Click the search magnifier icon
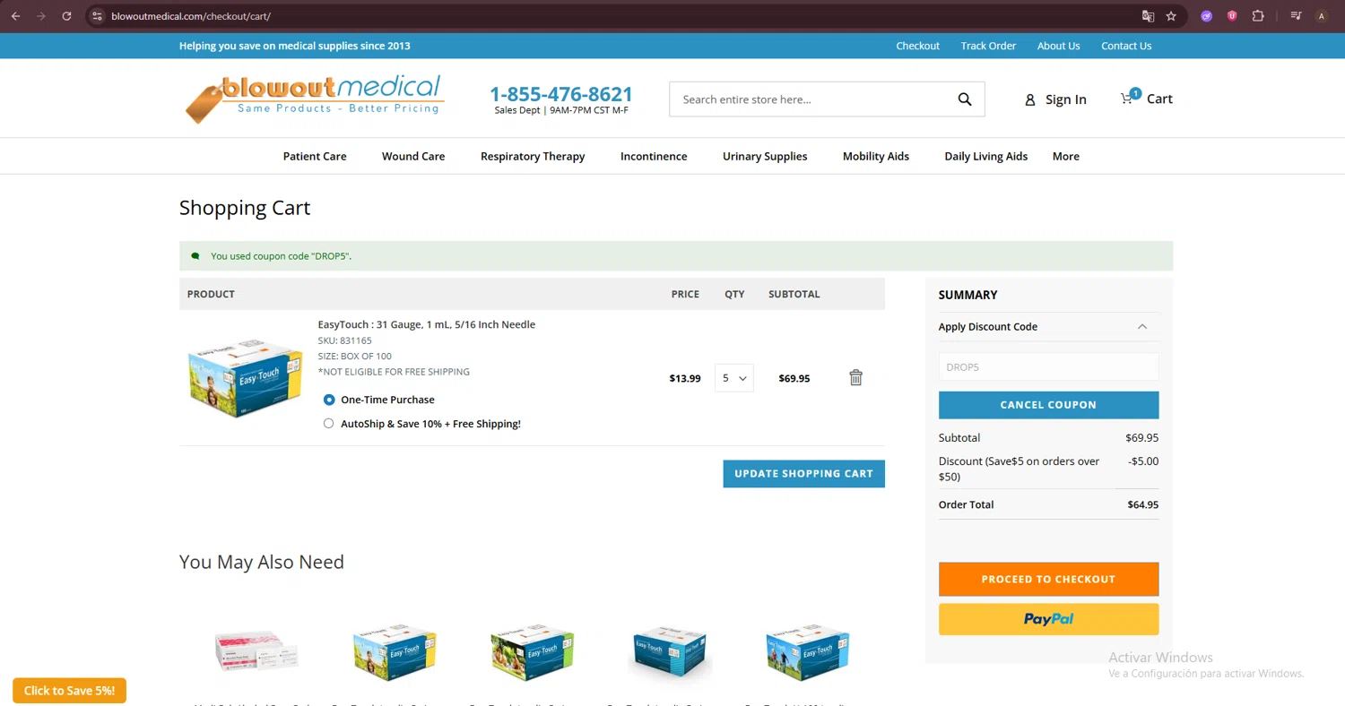The height and width of the screenshot is (706, 1345). point(965,99)
